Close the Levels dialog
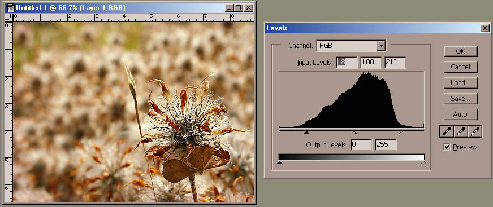This screenshot has height=207, width=493. [485, 28]
